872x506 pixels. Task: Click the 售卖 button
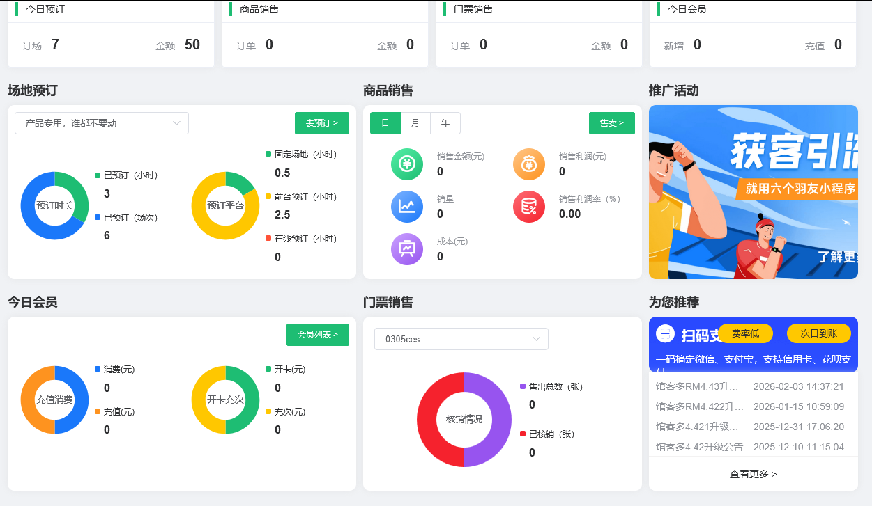click(611, 122)
